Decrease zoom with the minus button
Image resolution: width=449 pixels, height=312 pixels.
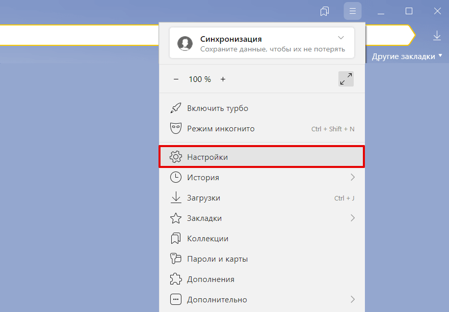pyautogui.click(x=176, y=79)
